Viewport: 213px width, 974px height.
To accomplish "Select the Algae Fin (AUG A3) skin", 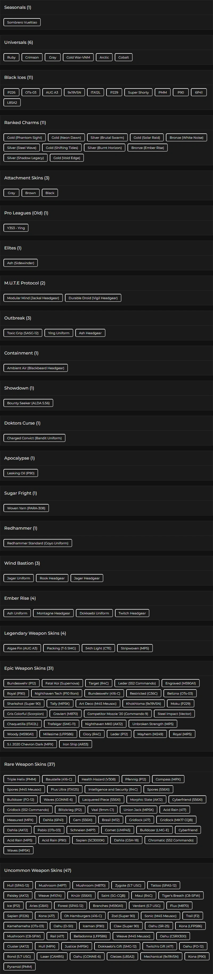I will 22,648.
